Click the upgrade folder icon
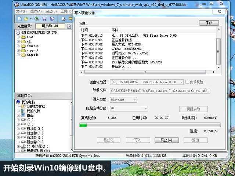Screen dimensions: 235x176 pos(23,55)
